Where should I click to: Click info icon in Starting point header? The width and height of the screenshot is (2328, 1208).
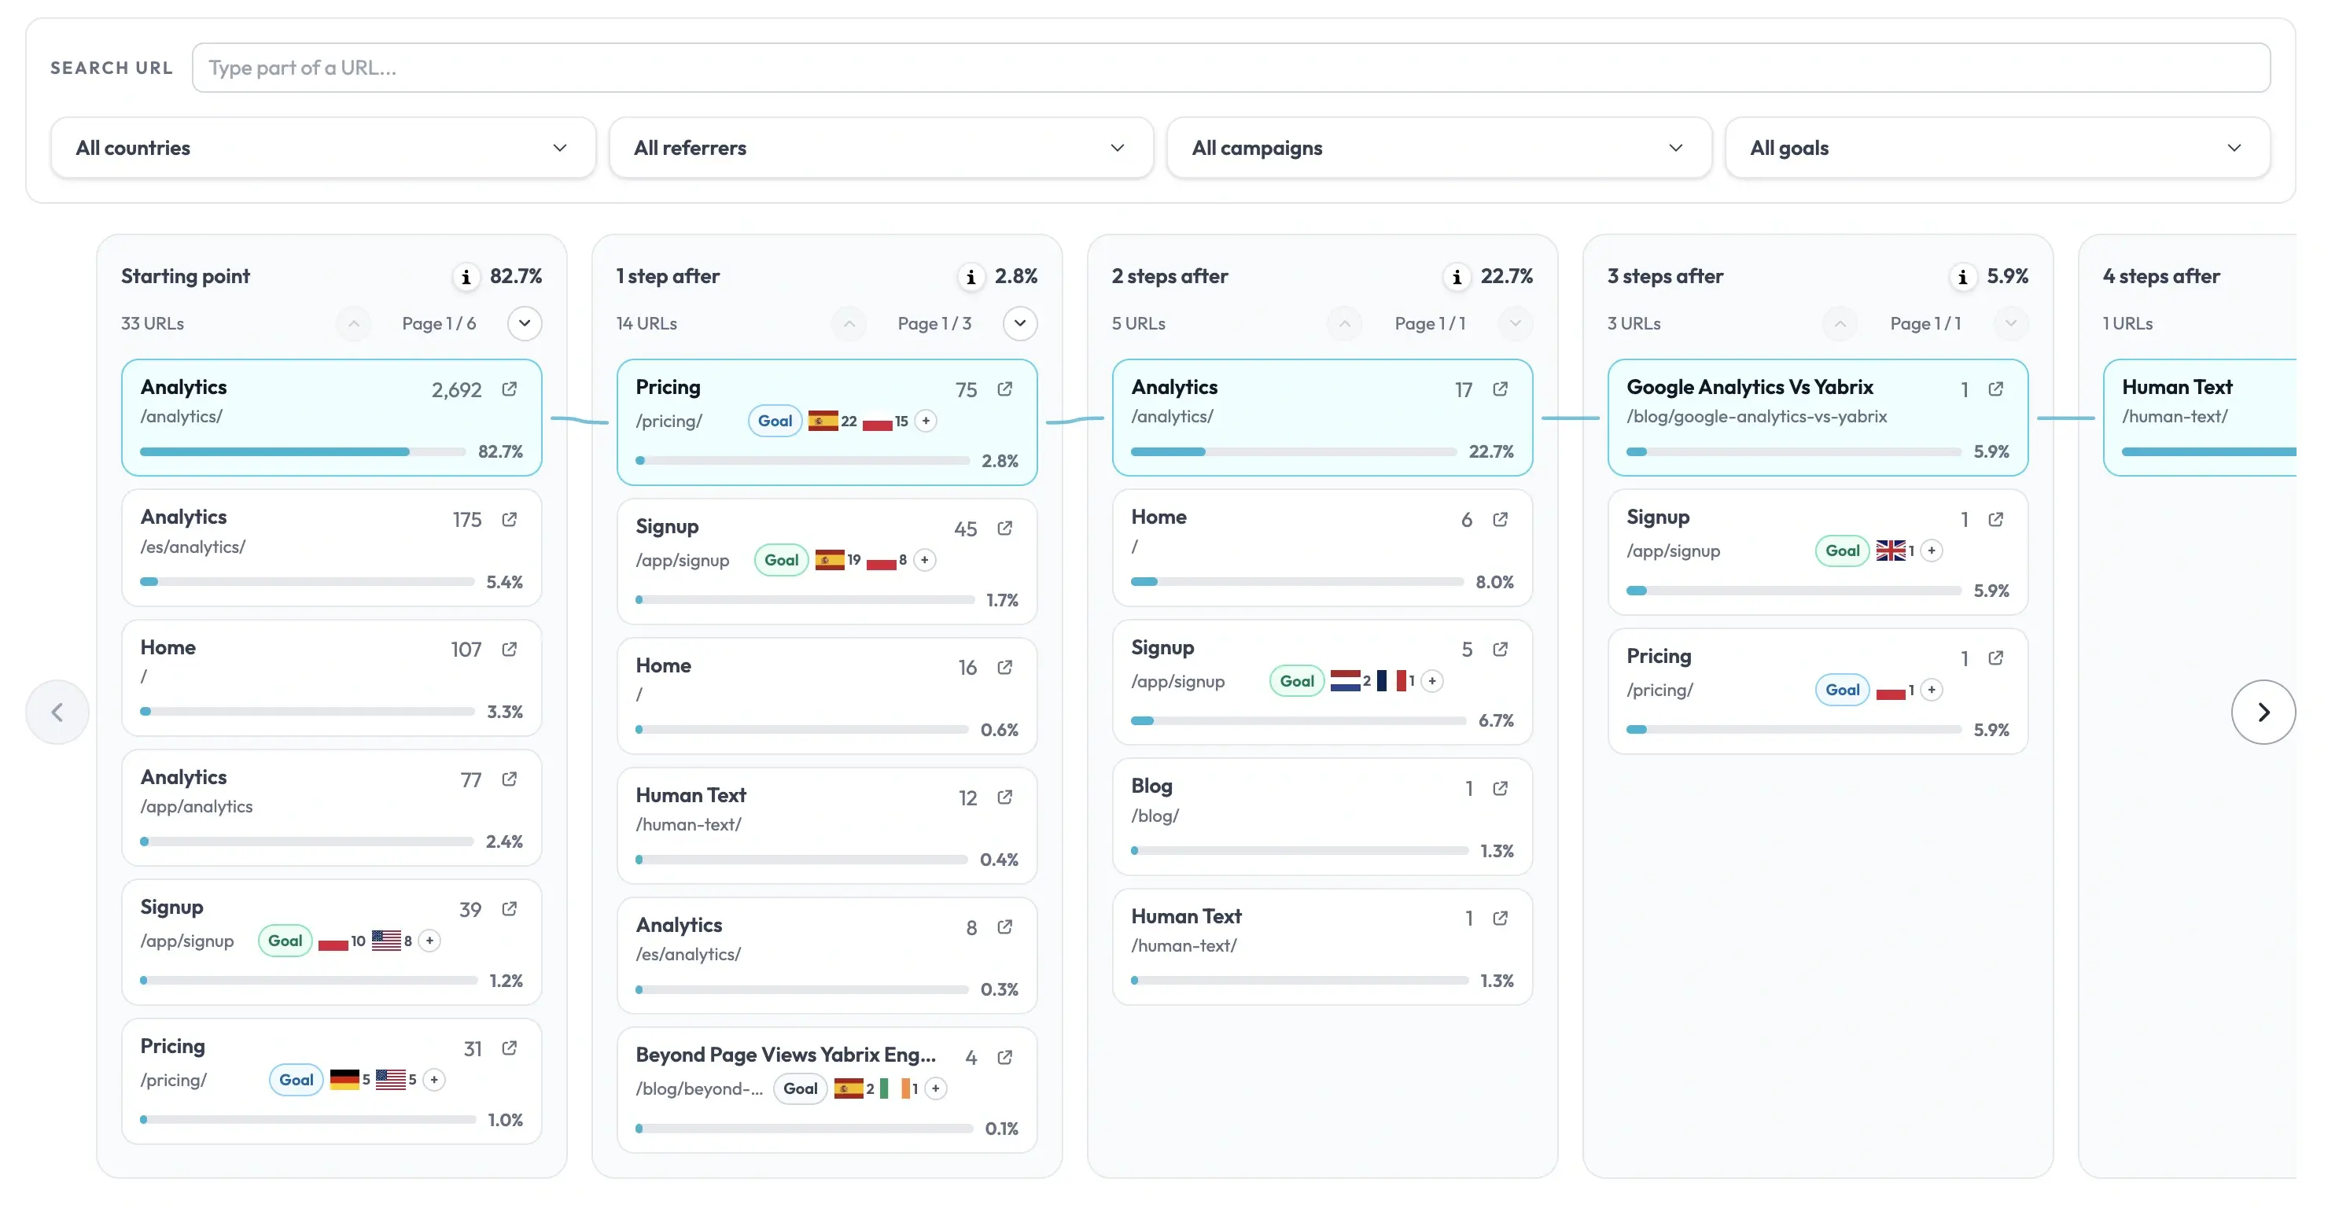click(x=466, y=277)
